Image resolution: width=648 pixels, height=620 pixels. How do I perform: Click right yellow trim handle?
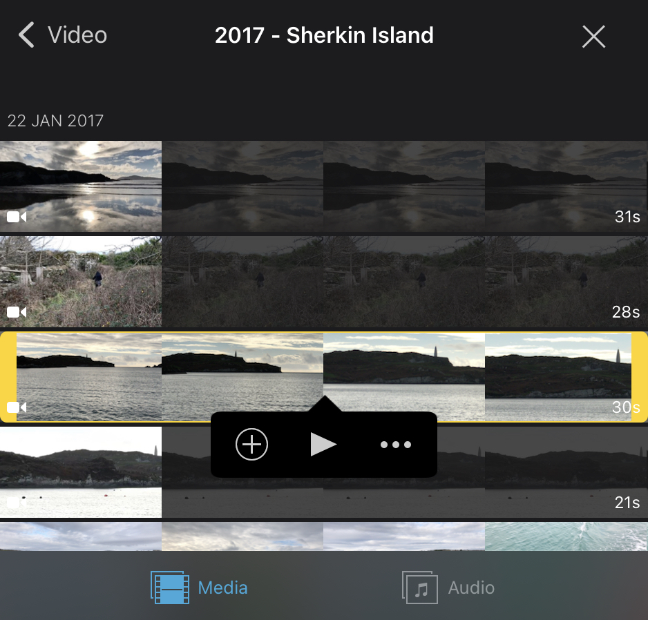[x=640, y=377]
